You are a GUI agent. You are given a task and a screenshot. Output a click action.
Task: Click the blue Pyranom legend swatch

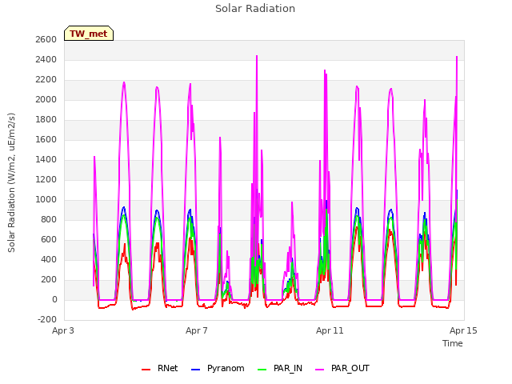tap(195, 370)
